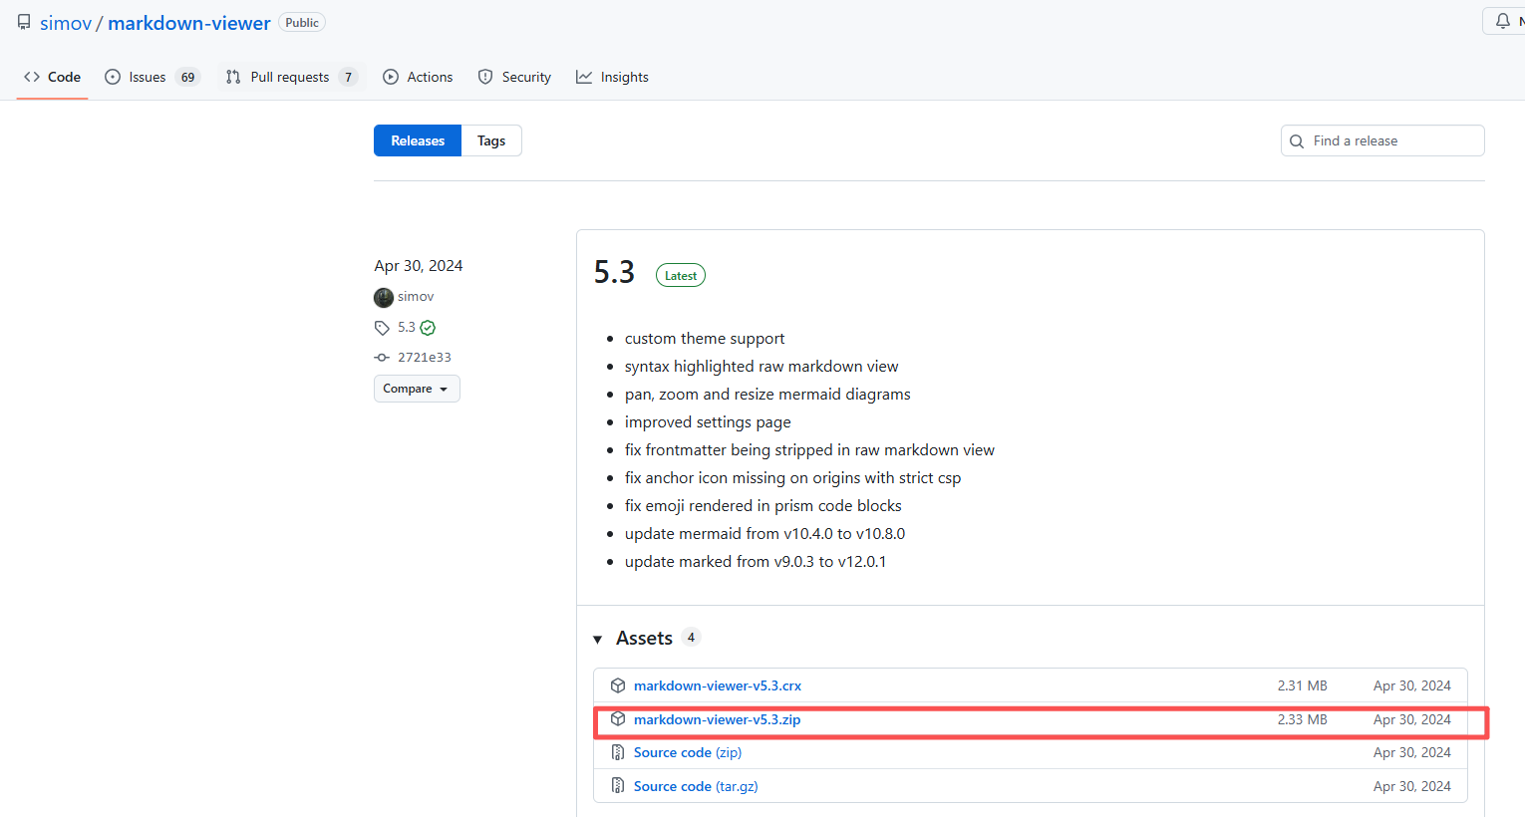This screenshot has height=817, width=1525.
Task: Click the Code tab angle-brackets icon
Action: tap(32, 77)
